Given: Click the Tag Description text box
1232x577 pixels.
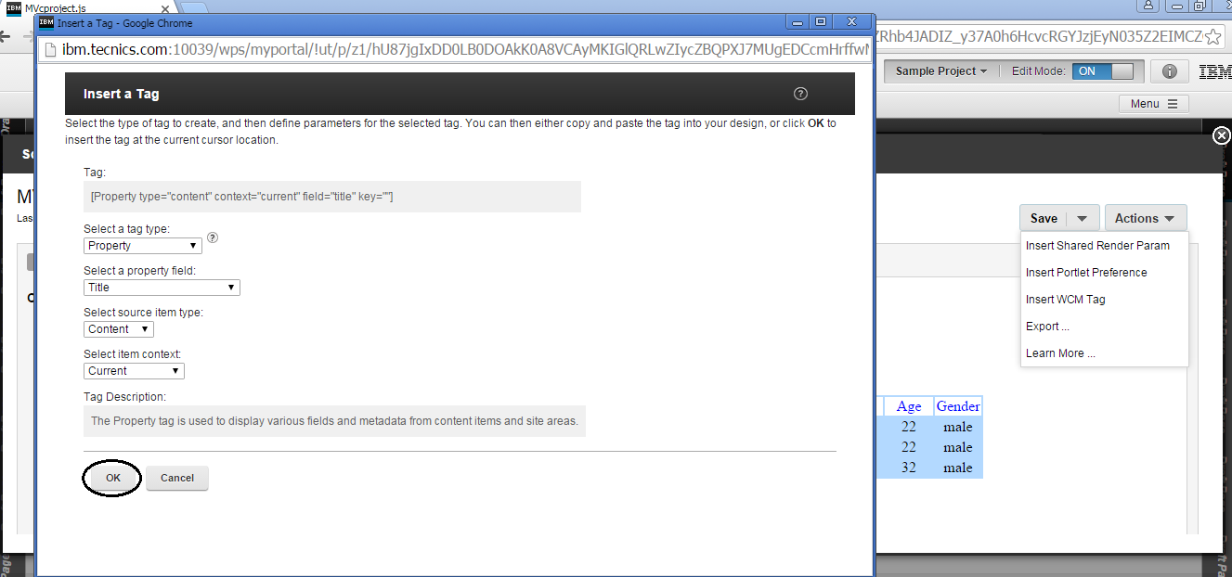Looking at the screenshot, I should point(335,421).
